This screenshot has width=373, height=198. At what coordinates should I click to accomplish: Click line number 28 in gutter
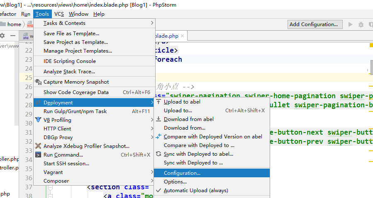pos(29,105)
